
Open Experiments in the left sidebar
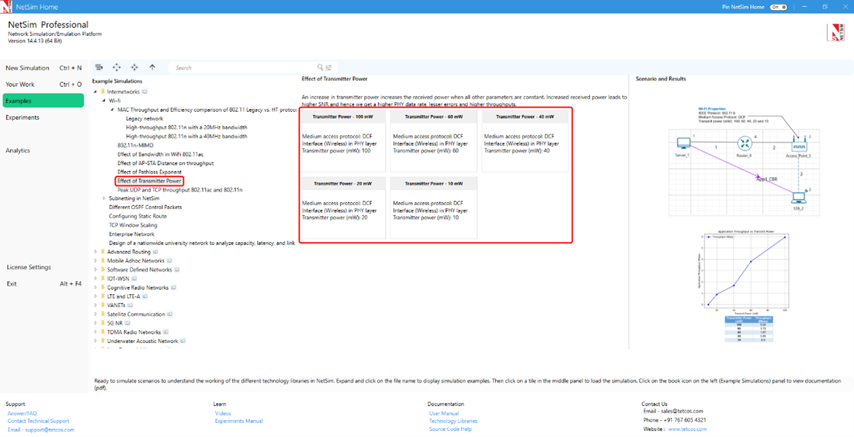click(x=22, y=118)
